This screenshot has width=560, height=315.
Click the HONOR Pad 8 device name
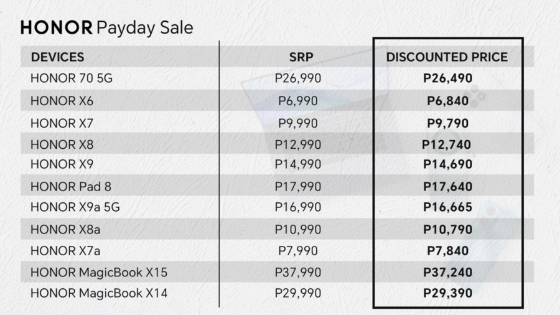point(71,186)
